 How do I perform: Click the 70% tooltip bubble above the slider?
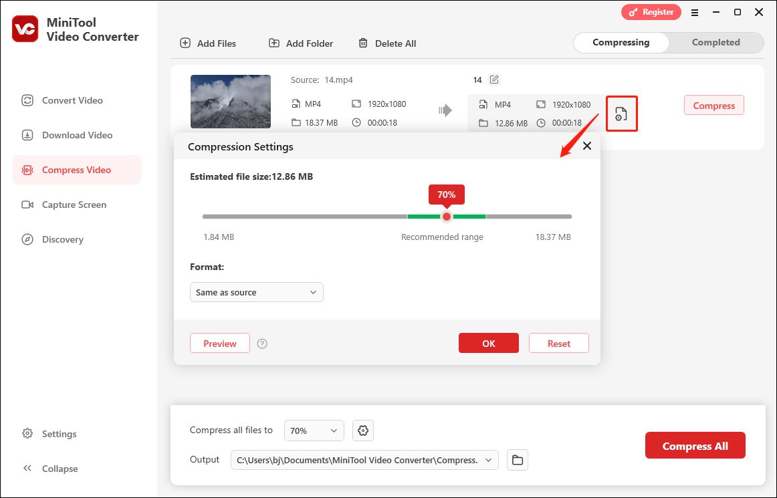click(447, 195)
